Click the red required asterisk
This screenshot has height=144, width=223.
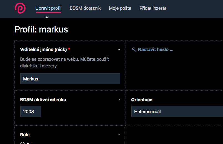[69, 49]
